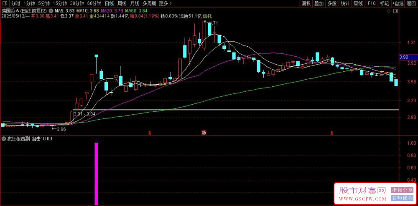
Task: Select the 日线 daily period
Action: pyautogui.click(x=109, y=3)
